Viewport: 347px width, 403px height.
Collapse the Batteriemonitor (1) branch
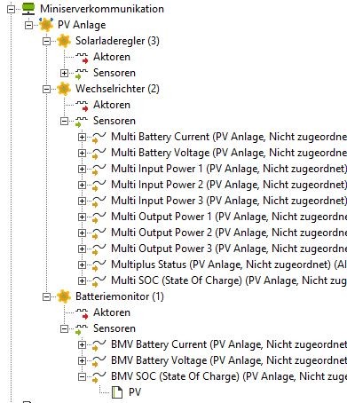click(x=46, y=296)
